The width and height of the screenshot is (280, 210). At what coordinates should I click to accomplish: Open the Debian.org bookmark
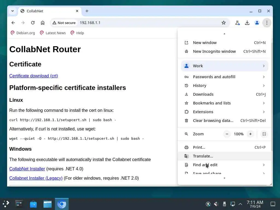(x=23, y=33)
